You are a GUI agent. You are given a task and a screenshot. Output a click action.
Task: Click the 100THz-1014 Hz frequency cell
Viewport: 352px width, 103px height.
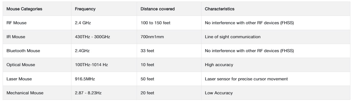pyautogui.click(x=104, y=65)
